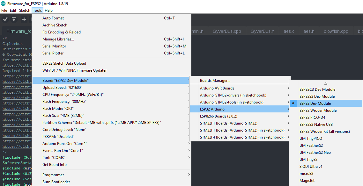Select MagicBit board
The height and width of the screenshot is (186, 363).
(326, 181)
